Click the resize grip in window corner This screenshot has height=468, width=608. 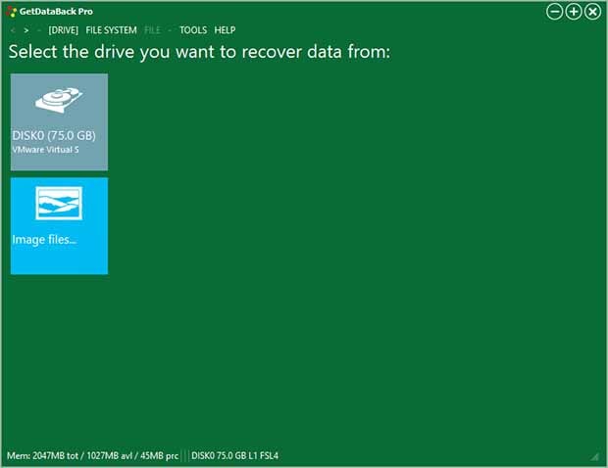[x=595, y=457]
